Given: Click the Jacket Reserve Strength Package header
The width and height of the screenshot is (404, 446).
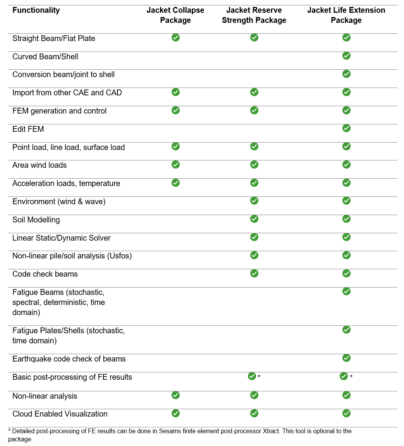Looking at the screenshot, I should [254, 15].
